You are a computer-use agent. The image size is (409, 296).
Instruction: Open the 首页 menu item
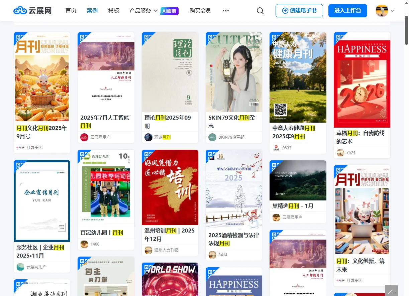71,10
